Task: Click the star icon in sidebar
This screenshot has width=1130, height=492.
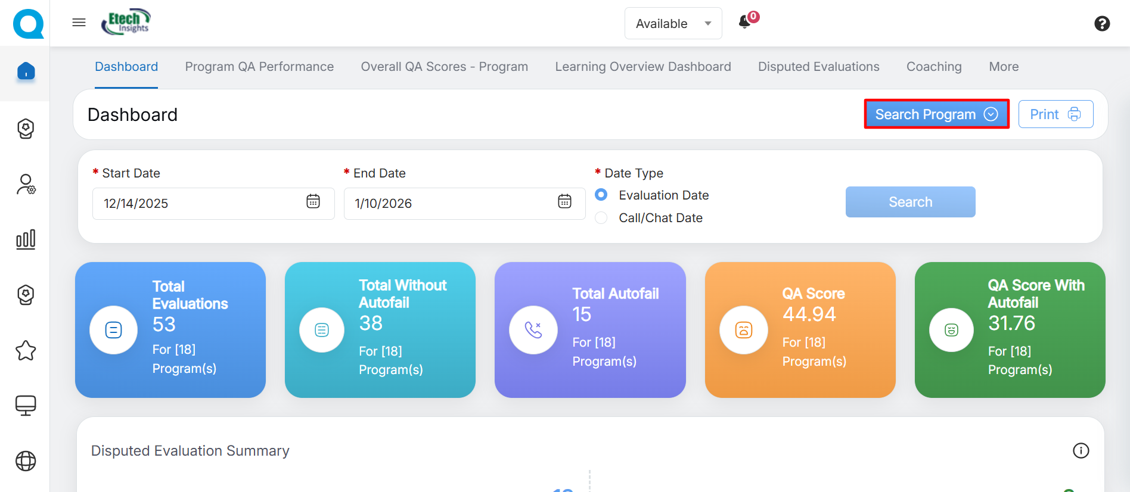Action: click(x=26, y=351)
